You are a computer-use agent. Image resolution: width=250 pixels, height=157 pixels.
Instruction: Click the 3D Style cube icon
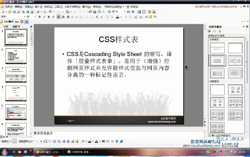coord(121,141)
